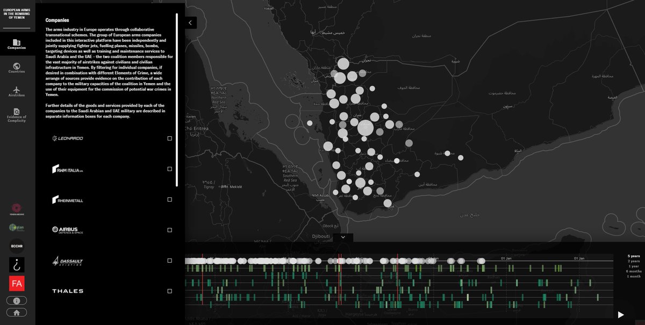Check the Thales company checkbox

[x=170, y=291]
